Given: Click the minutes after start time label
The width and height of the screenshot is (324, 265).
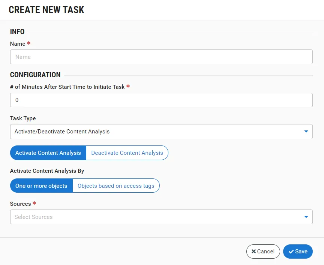Looking at the screenshot, I should (67, 87).
